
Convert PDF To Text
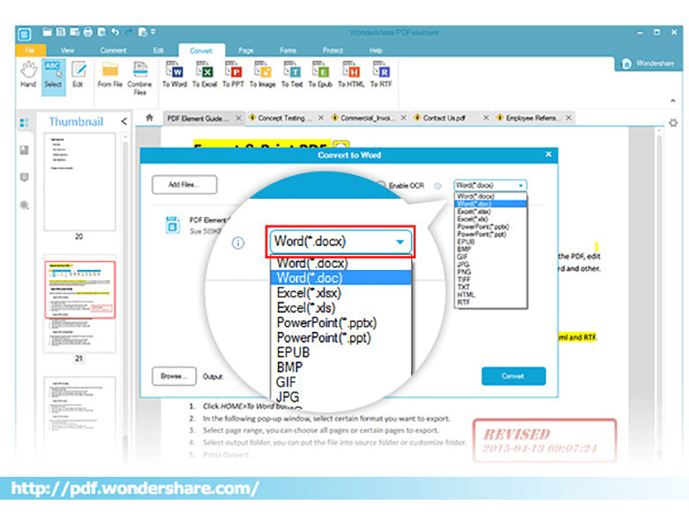[292, 75]
